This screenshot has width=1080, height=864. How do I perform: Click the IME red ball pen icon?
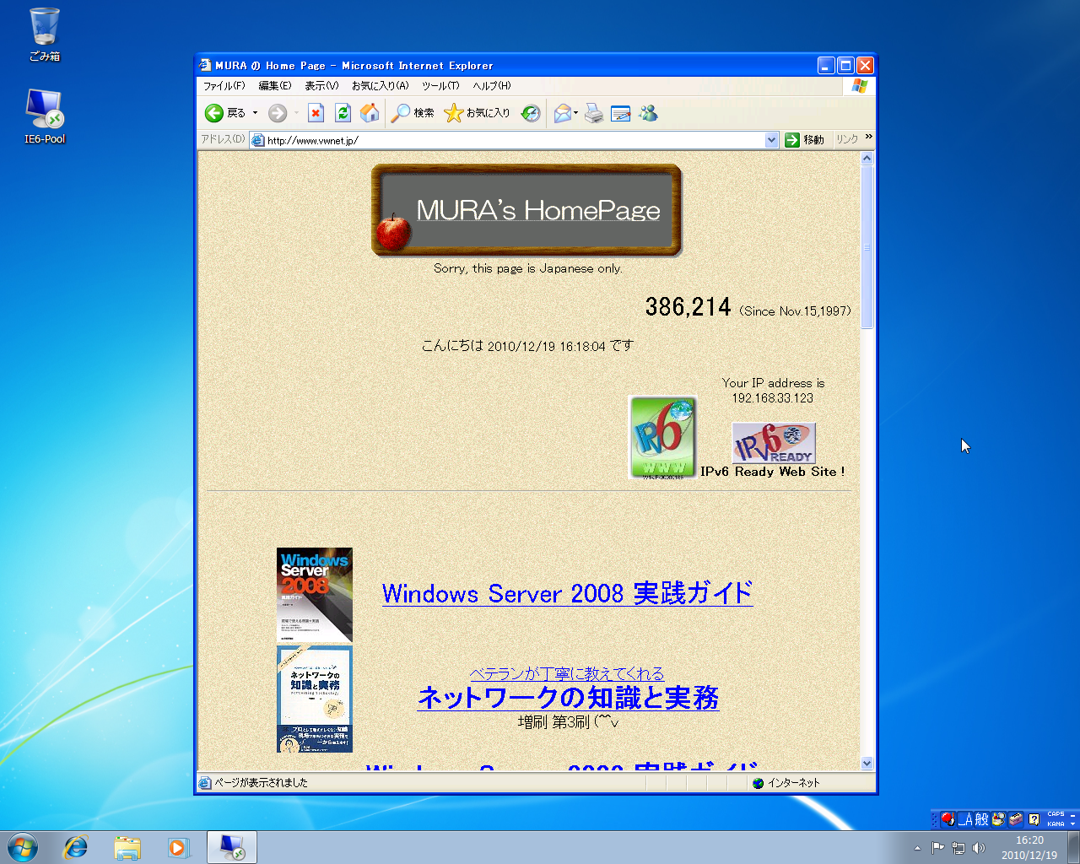[948, 818]
